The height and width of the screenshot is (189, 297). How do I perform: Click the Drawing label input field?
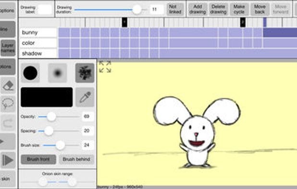coord(45,9)
